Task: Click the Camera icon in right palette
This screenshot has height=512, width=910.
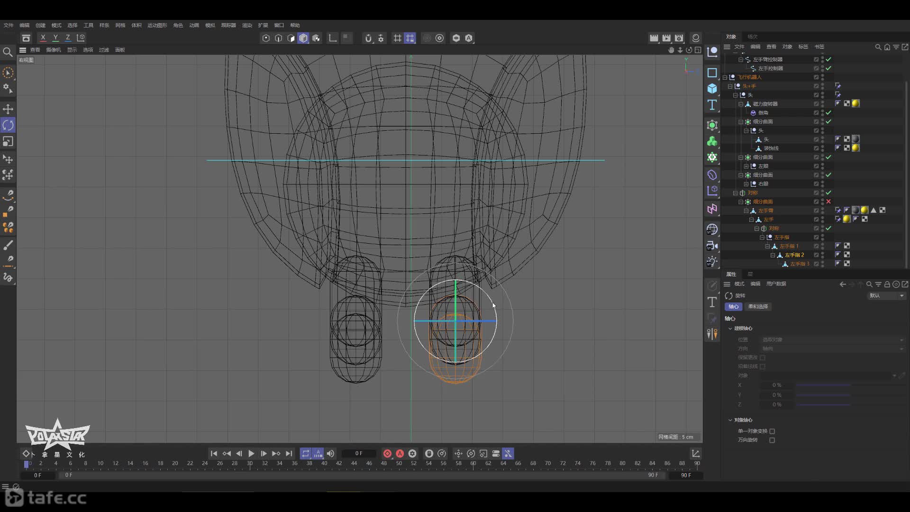Action: 712,246
